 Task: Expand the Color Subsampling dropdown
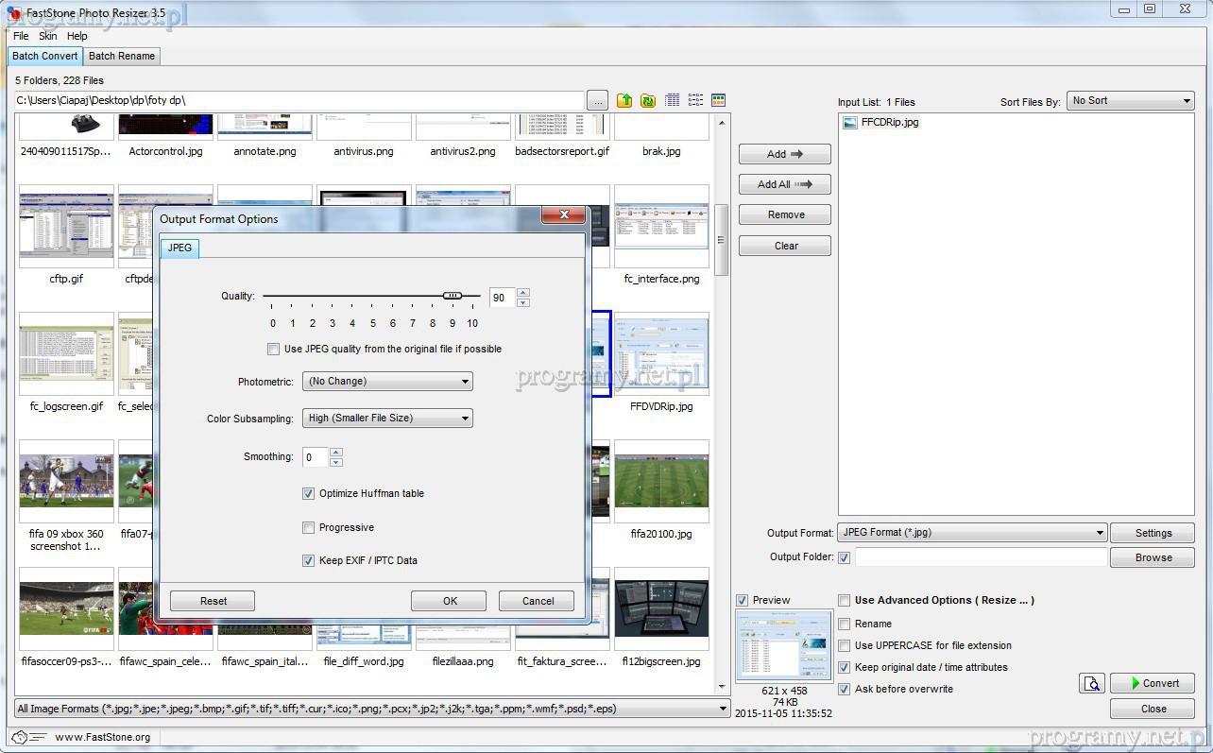pyautogui.click(x=387, y=419)
